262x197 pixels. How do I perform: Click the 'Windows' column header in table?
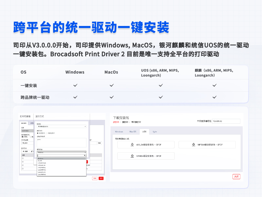coord(75,72)
